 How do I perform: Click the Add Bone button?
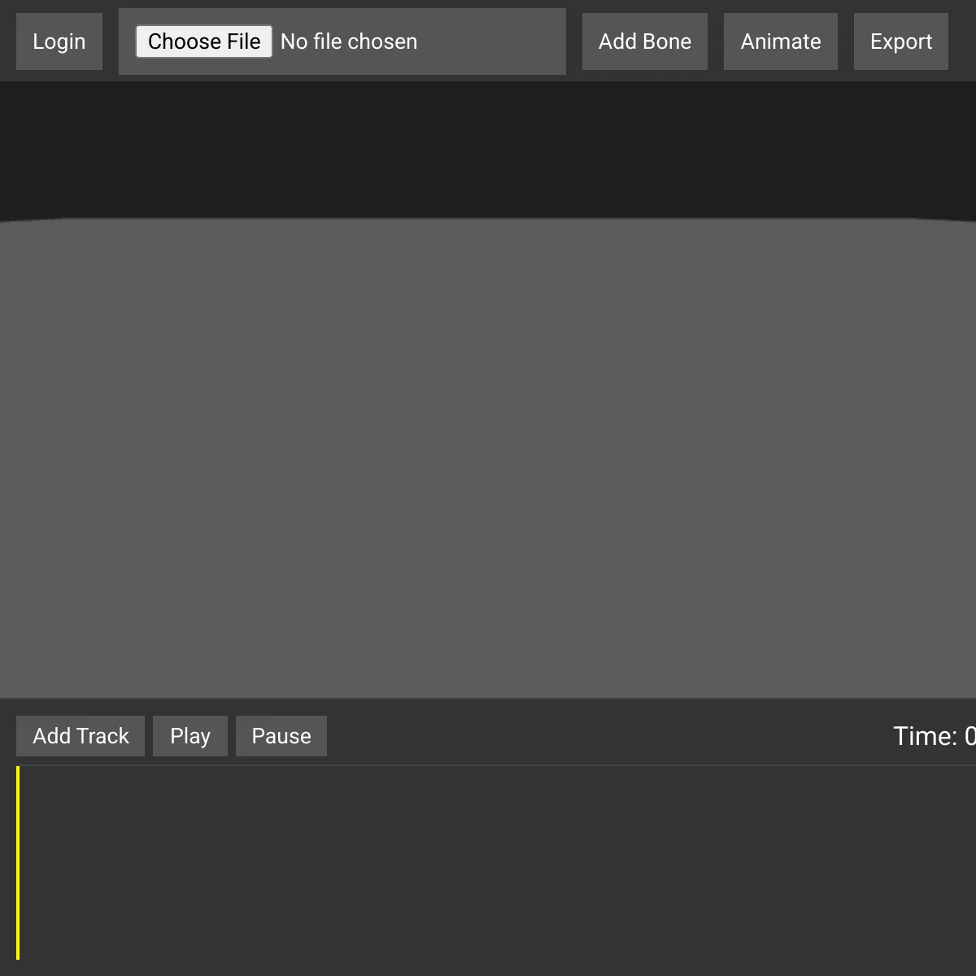coord(645,41)
